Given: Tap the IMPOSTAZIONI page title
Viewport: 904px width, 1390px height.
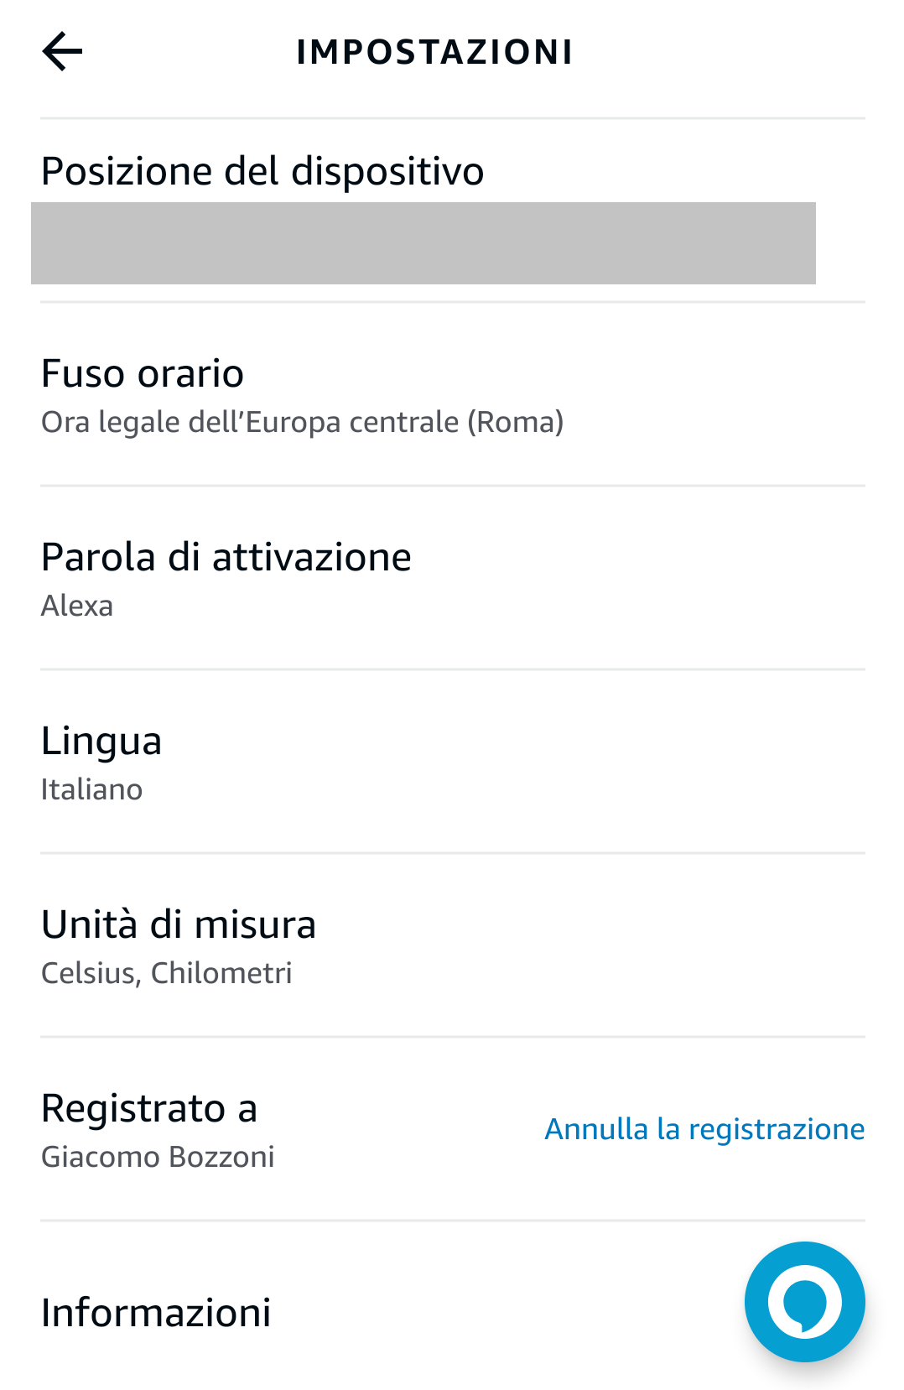Looking at the screenshot, I should (434, 52).
